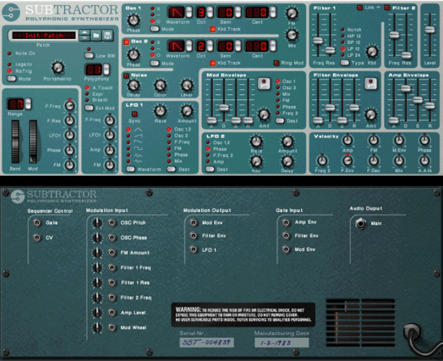The width and height of the screenshot is (443, 361).
Task: Click the Noise Color knob
Action: pyautogui.click(x=160, y=85)
